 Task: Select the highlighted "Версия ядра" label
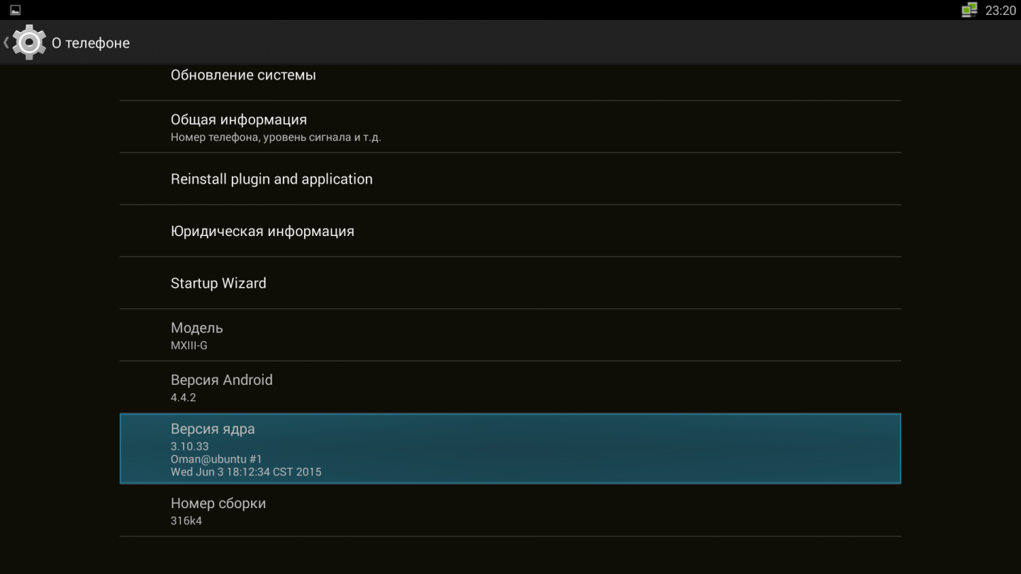pos(213,429)
